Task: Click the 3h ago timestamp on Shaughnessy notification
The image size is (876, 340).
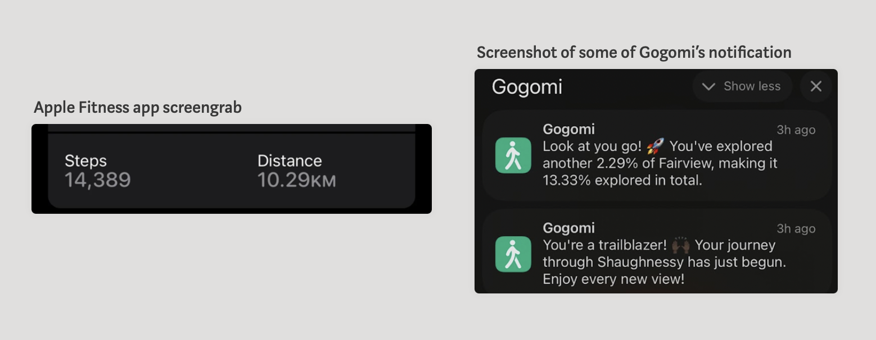Action: (796, 229)
